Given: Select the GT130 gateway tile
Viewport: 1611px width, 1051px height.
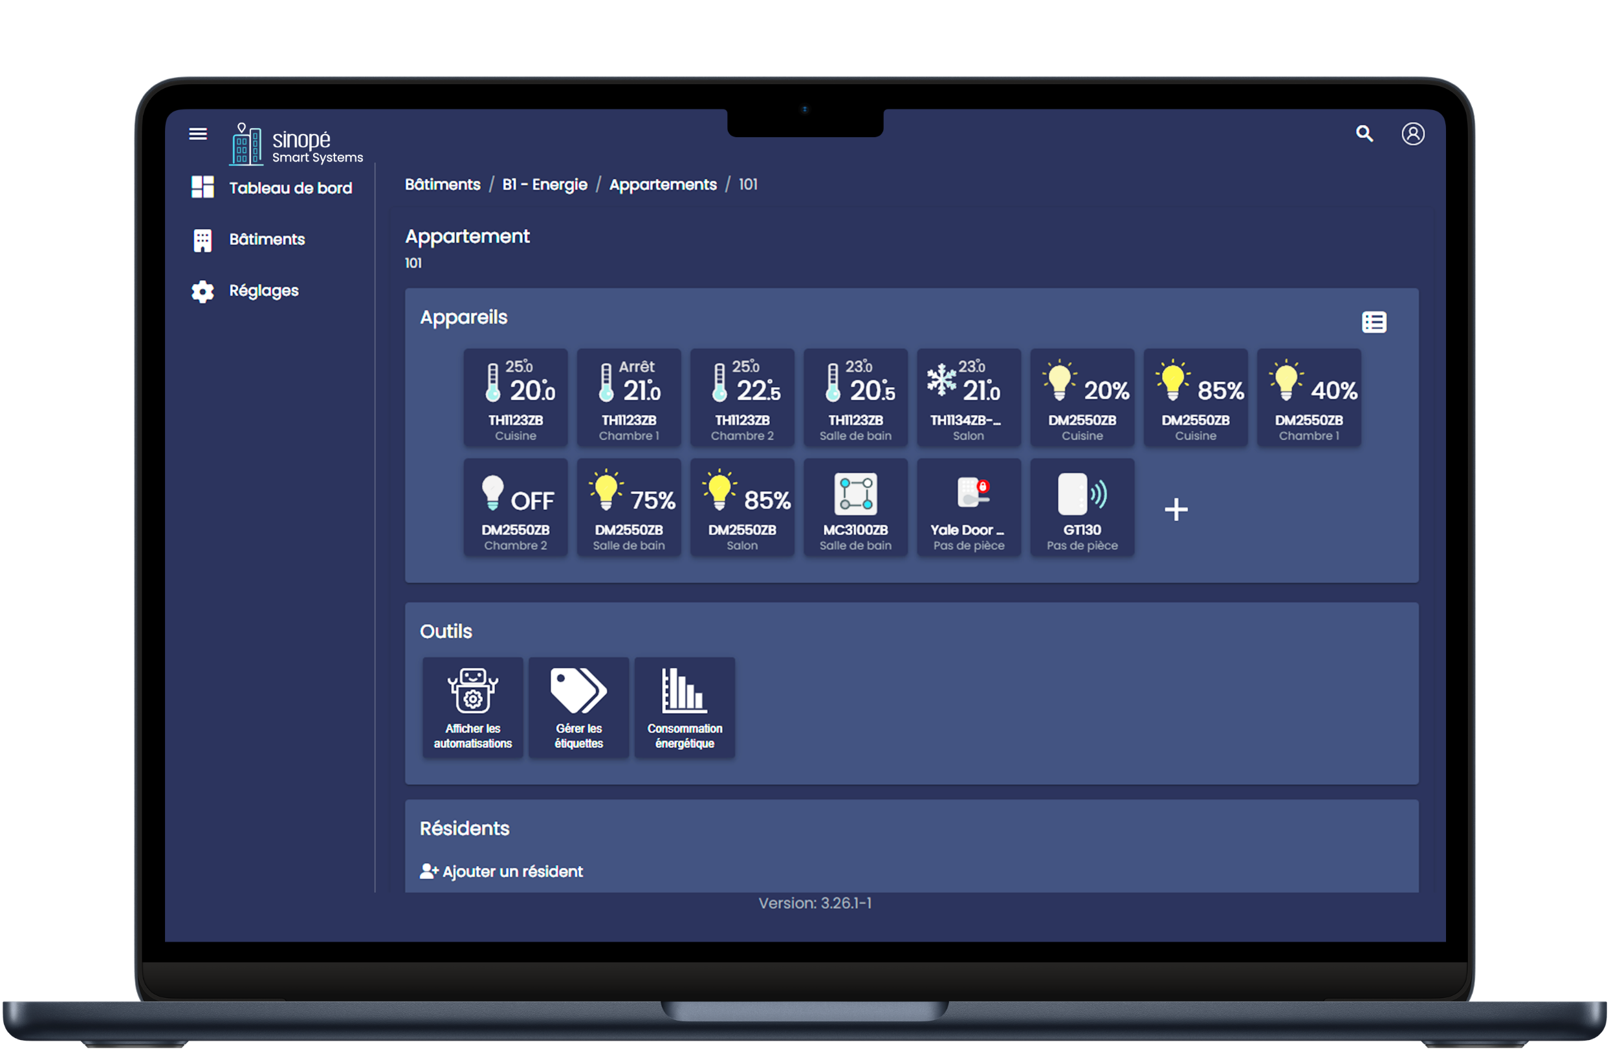Looking at the screenshot, I should 1082,507.
